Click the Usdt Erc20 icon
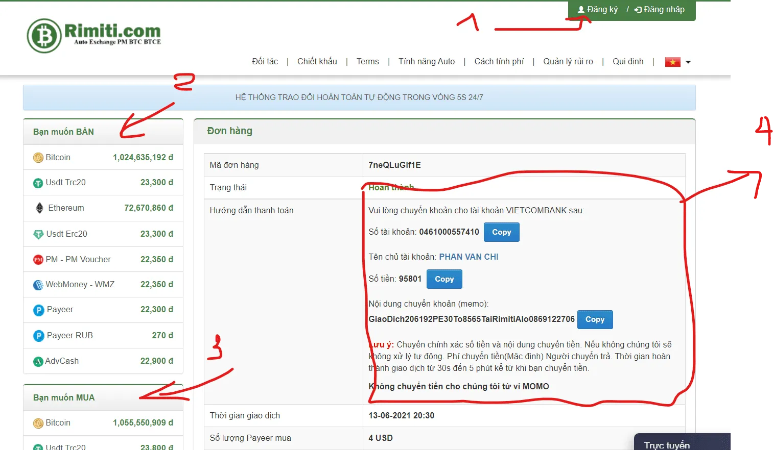 (38, 234)
